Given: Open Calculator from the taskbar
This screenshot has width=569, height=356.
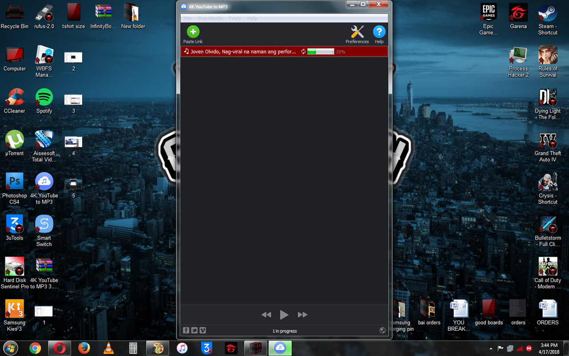Looking at the screenshot, I should pyautogui.click(x=133, y=348).
